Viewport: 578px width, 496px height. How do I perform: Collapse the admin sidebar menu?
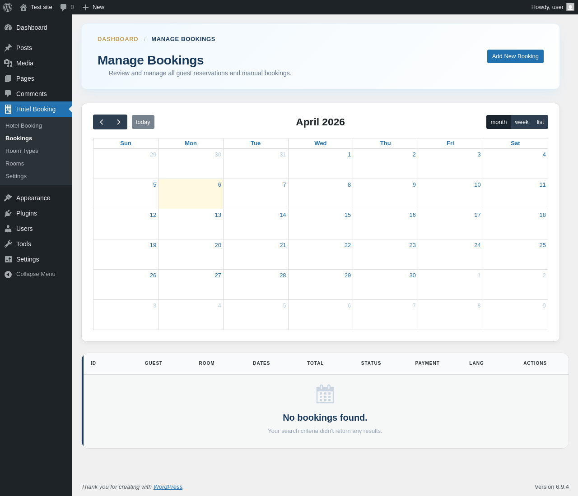(30, 274)
